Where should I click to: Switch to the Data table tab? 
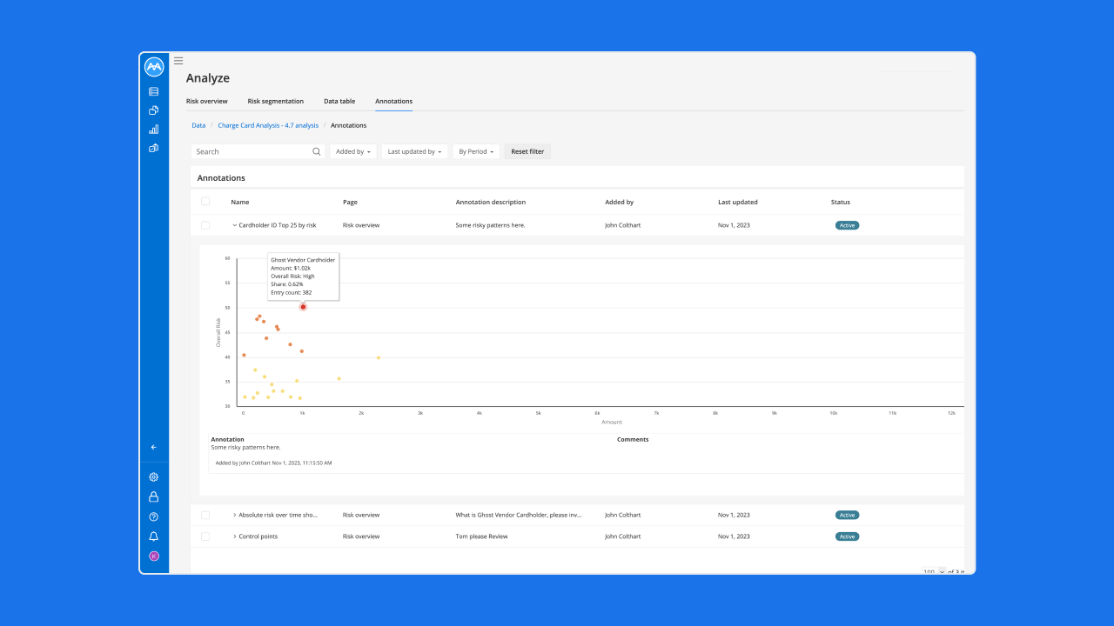[339, 102]
